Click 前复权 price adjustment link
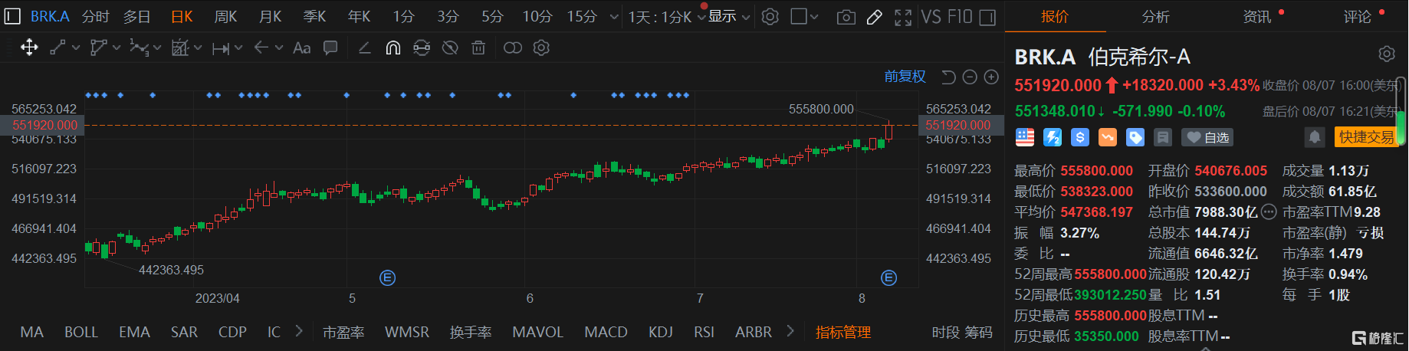 click(x=905, y=77)
